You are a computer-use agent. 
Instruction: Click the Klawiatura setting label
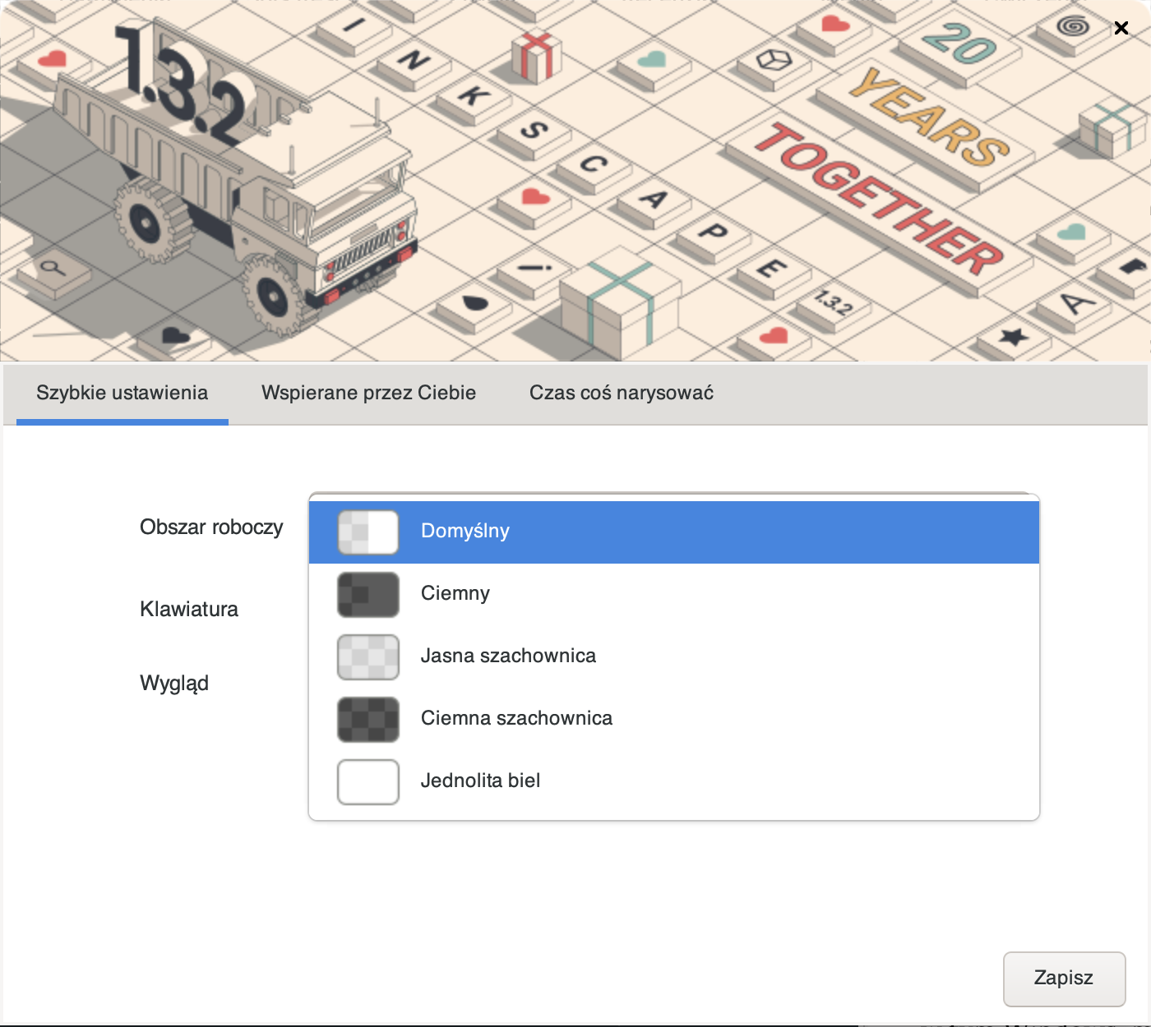[x=189, y=610]
